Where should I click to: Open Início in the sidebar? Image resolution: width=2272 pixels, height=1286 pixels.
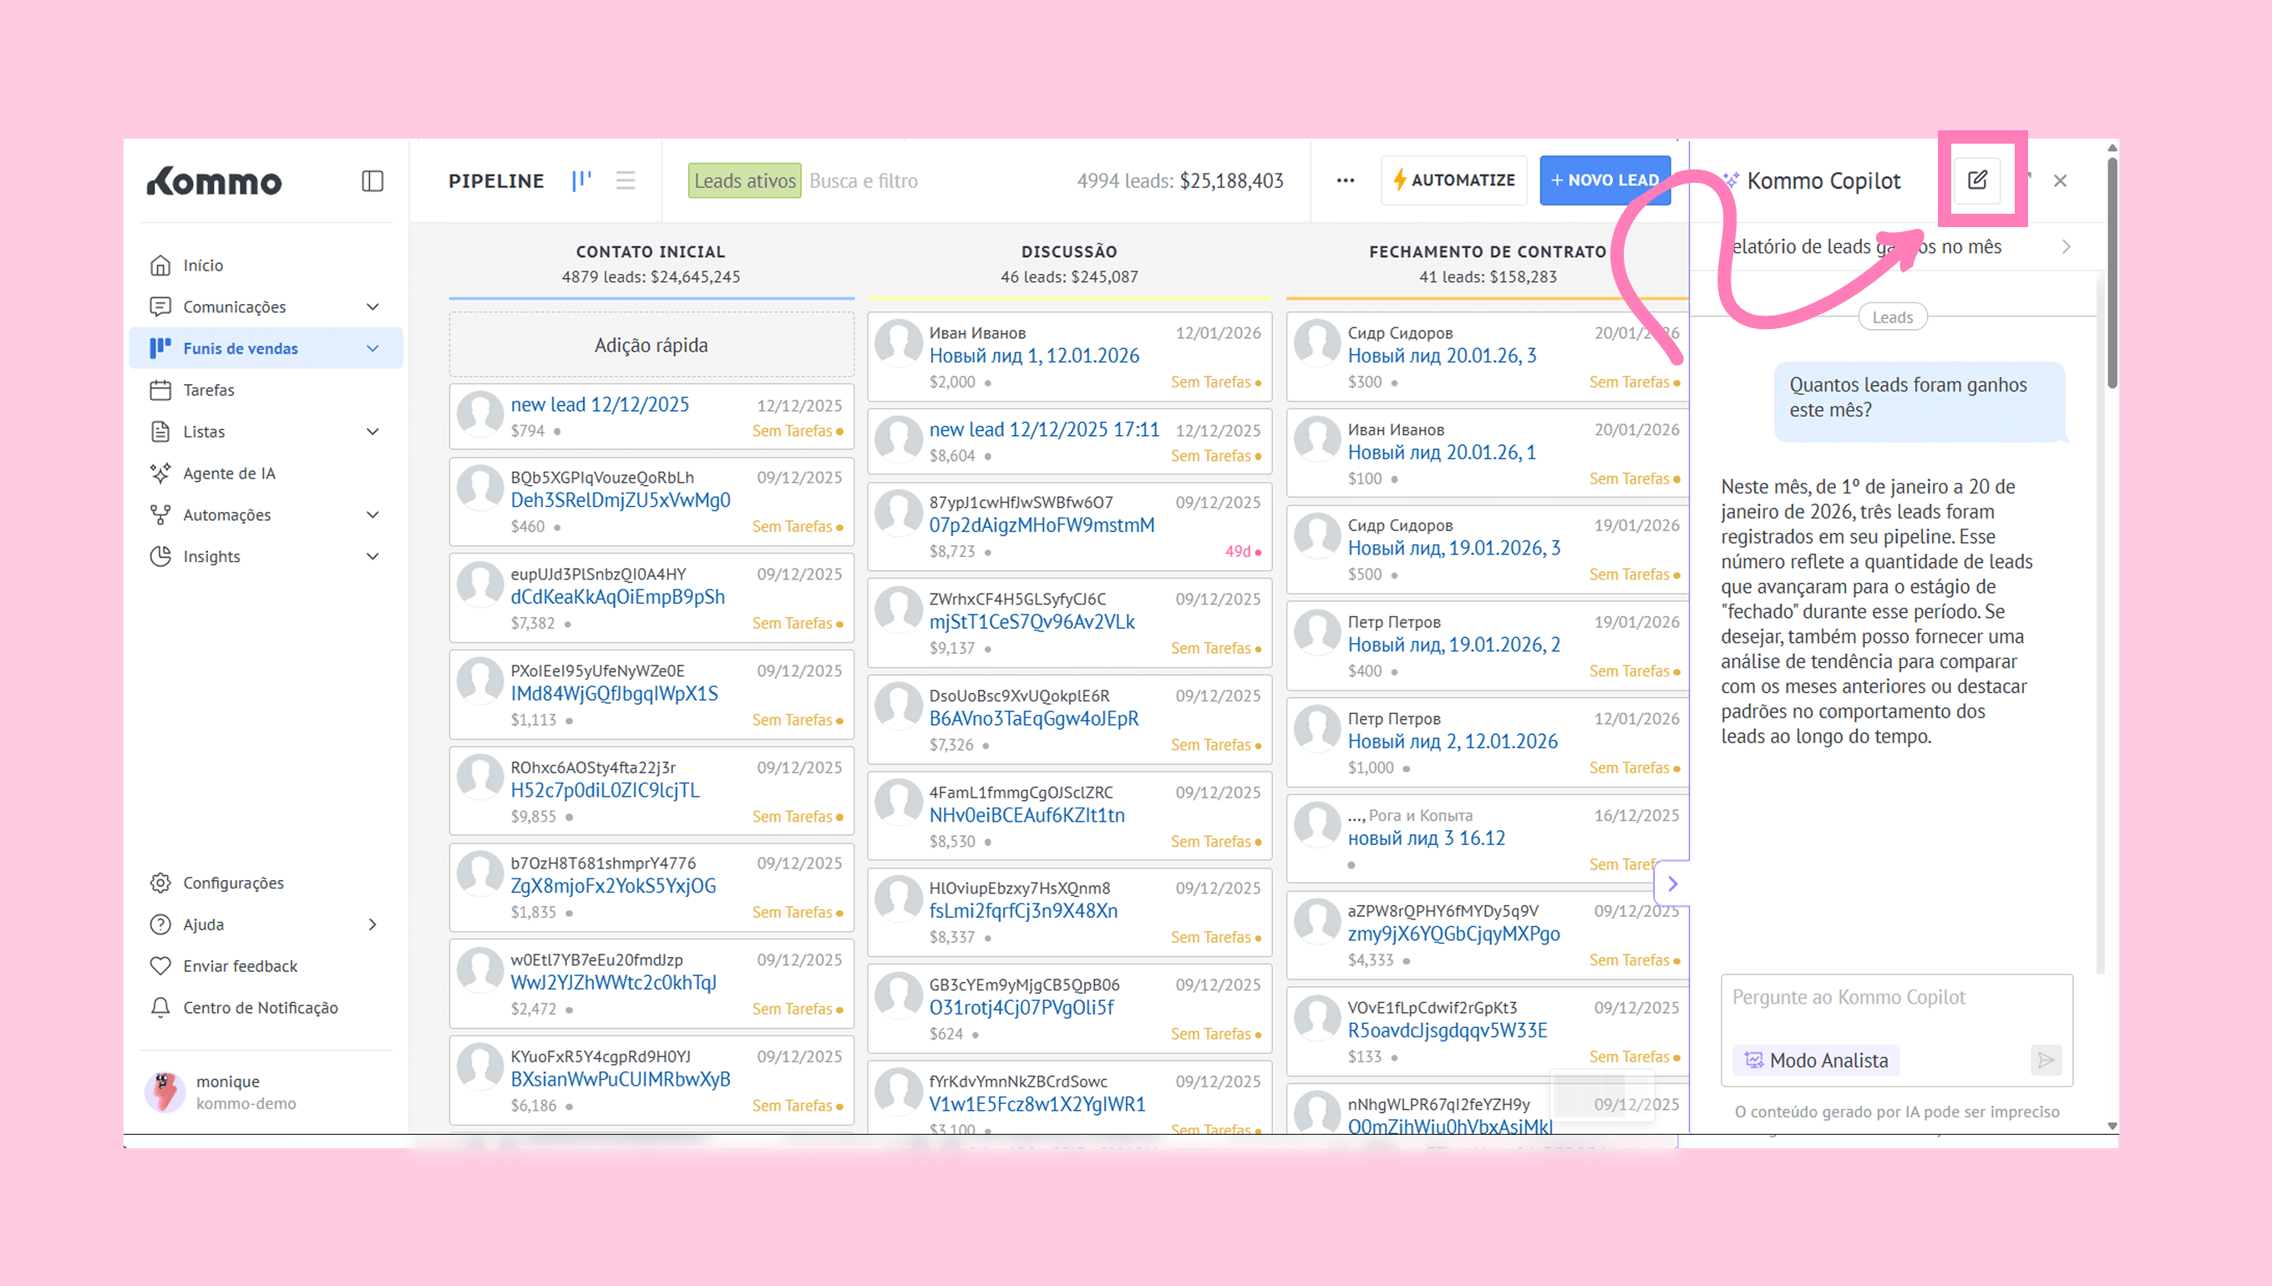click(202, 266)
